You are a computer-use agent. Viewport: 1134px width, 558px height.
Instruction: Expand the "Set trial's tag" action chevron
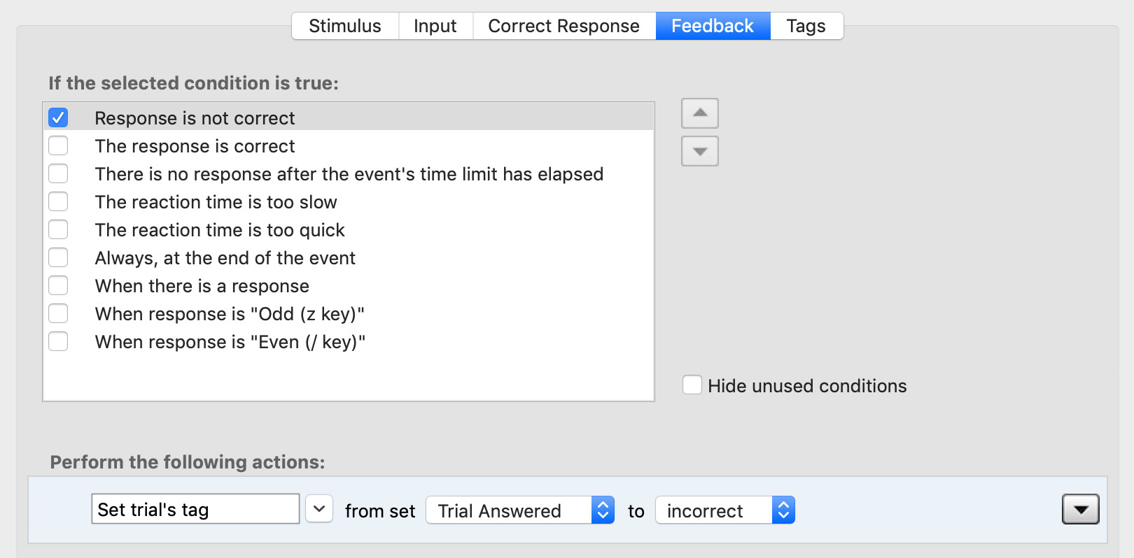coord(319,509)
